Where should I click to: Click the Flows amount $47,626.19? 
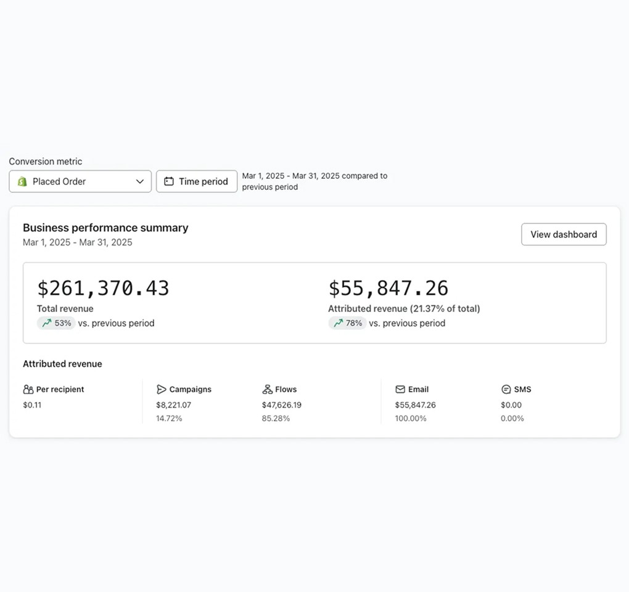coord(282,405)
